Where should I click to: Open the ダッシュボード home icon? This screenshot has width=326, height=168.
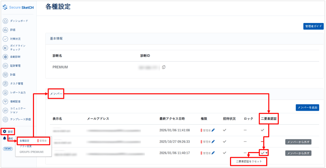pyautogui.click(x=5, y=21)
